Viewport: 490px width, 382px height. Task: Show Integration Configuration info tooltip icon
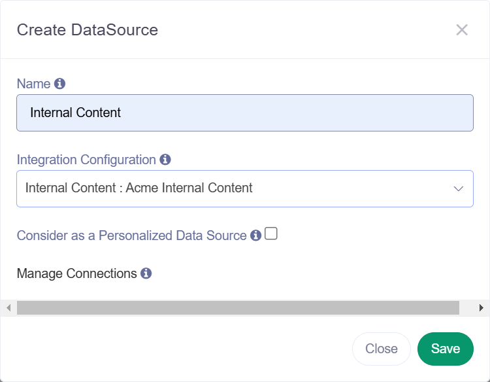click(165, 160)
